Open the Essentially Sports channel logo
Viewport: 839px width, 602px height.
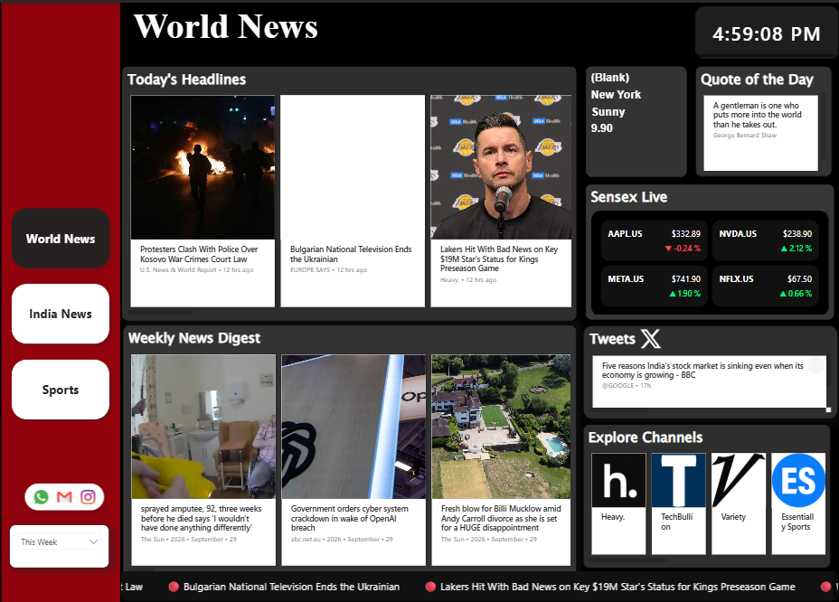798,480
